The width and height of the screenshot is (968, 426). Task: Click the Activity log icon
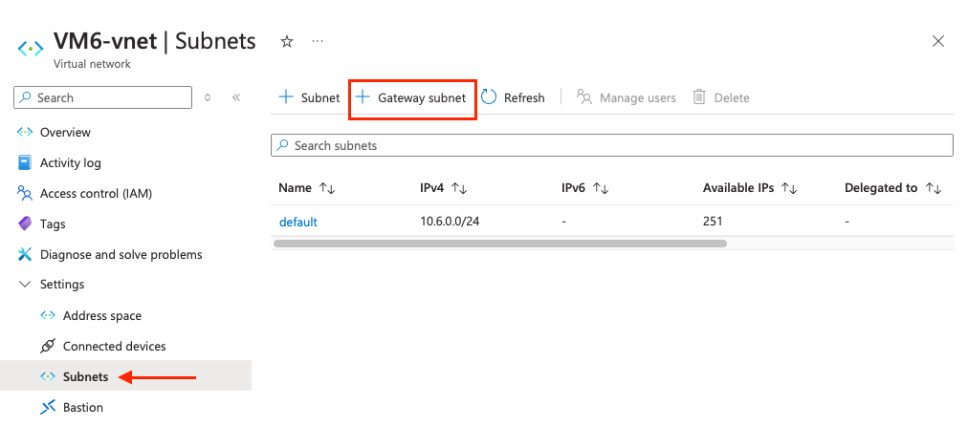pyautogui.click(x=25, y=162)
